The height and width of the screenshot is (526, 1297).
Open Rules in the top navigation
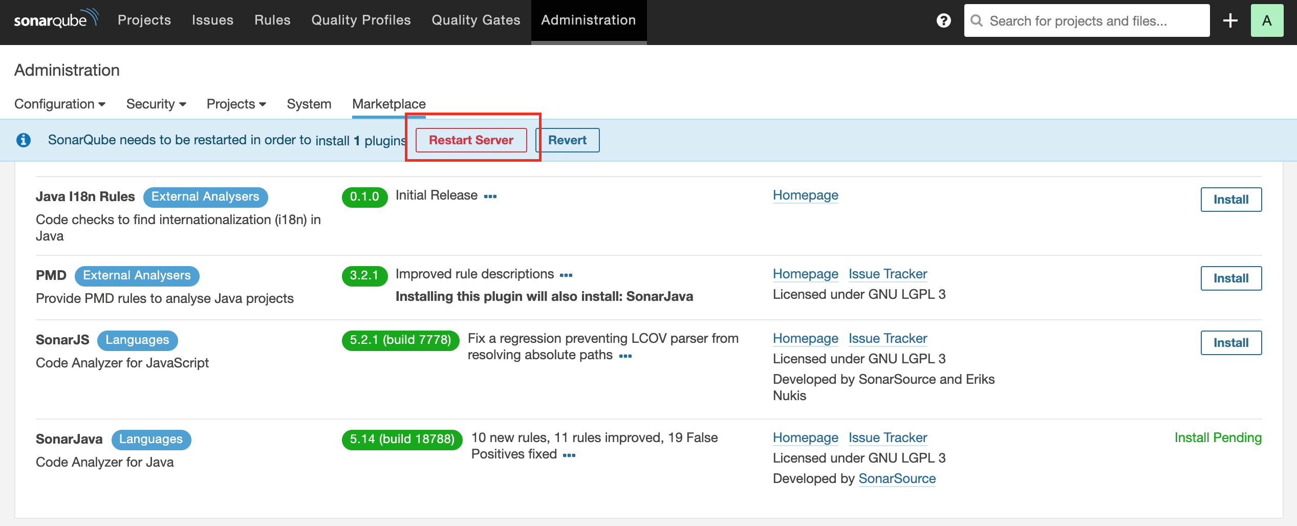point(272,20)
